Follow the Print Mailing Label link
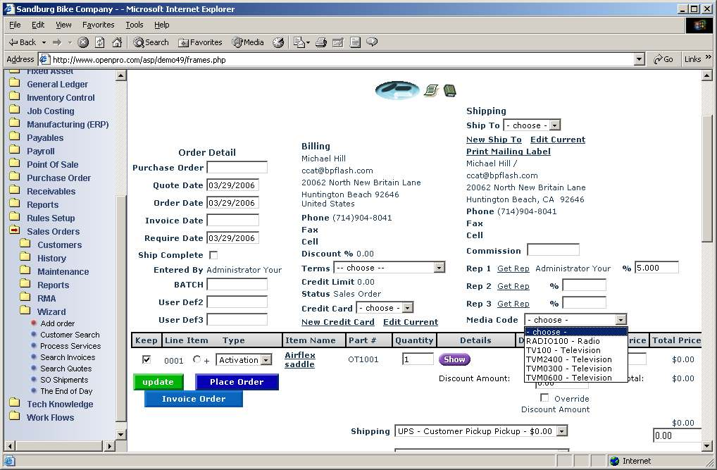The height and width of the screenshot is (470, 717). point(508,151)
